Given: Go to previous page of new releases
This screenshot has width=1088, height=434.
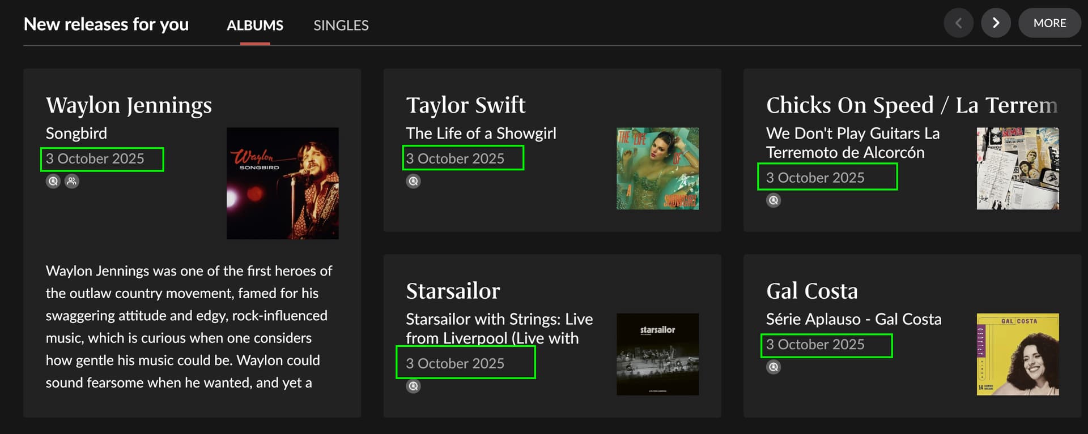Looking at the screenshot, I should click(958, 23).
